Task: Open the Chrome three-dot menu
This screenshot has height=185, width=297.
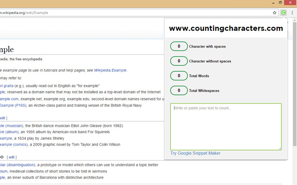Action: pos(292,12)
